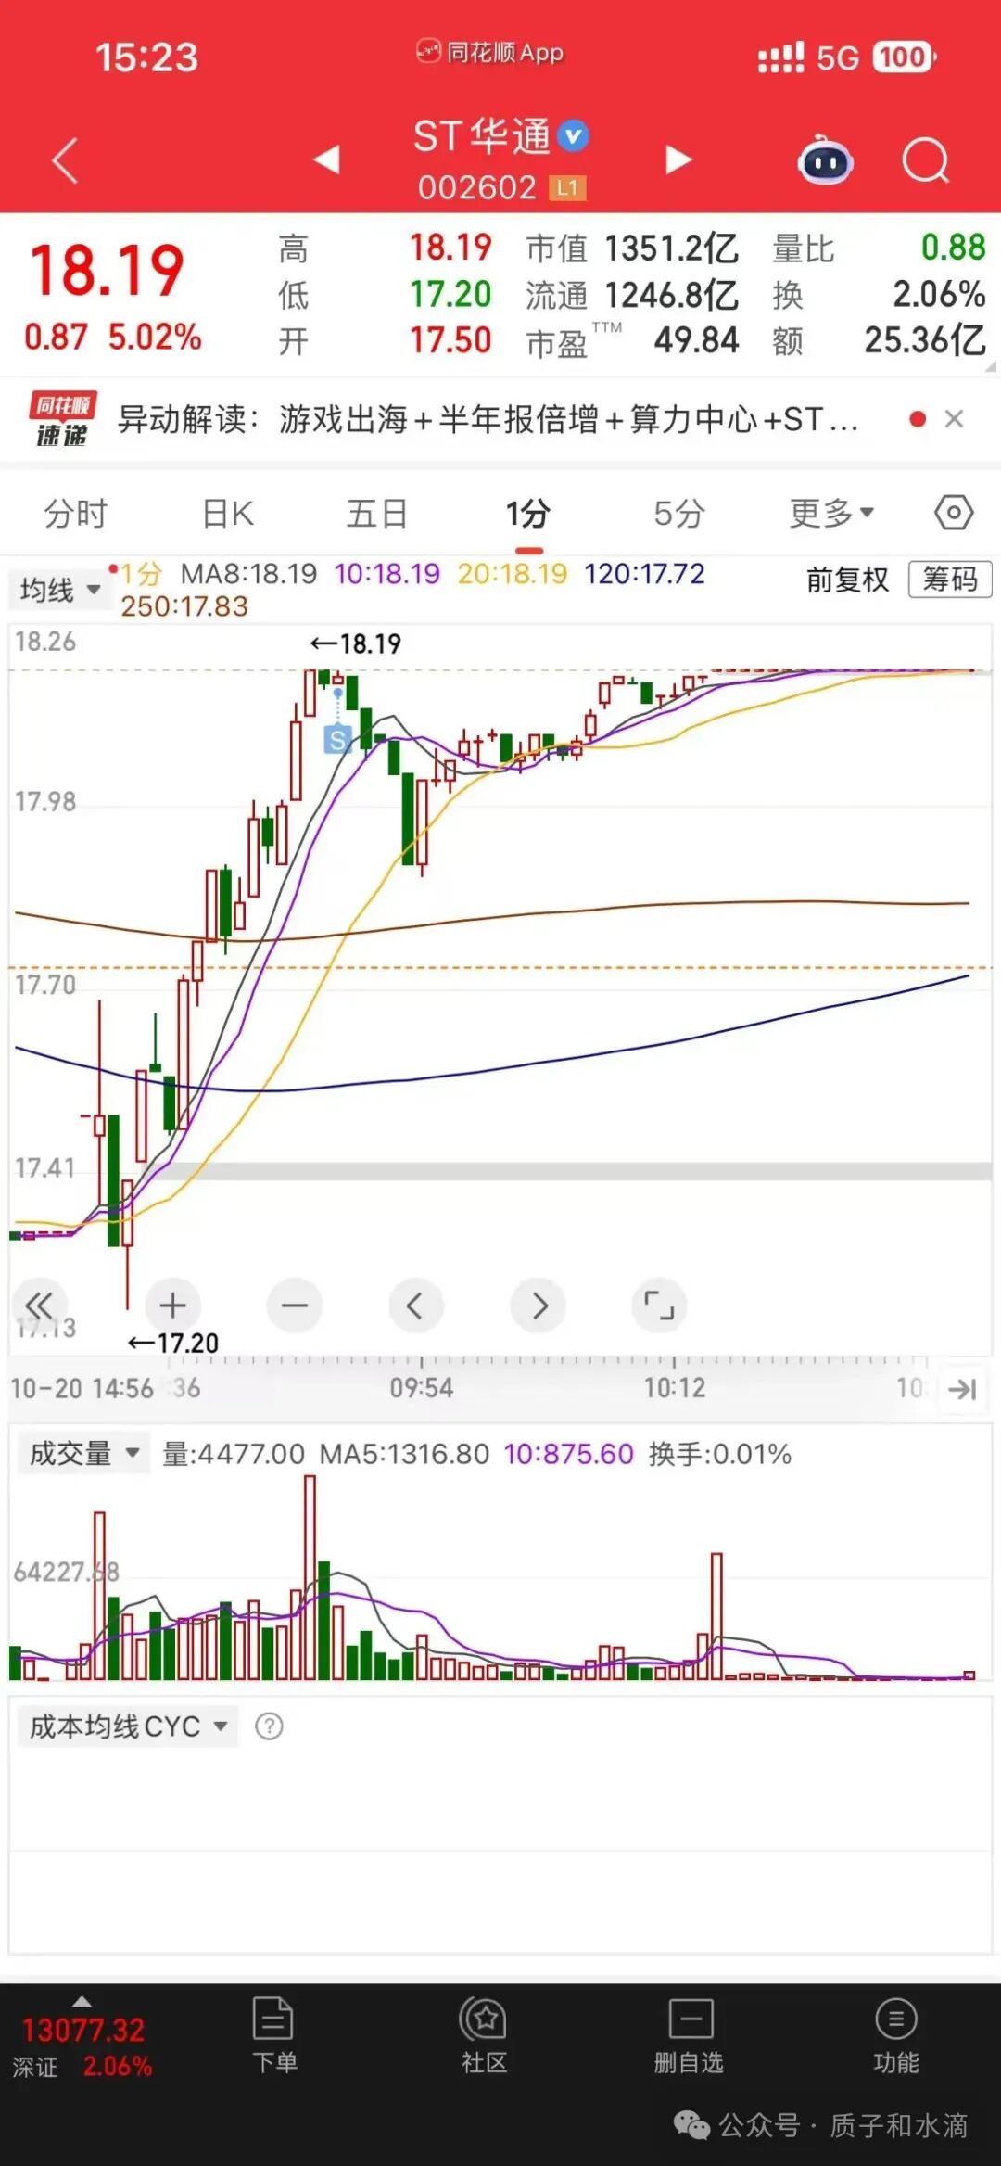Image resolution: width=1001 pixels, height=2166 pixels.
Task: Open help for 成本均线CYC indicator
Action: (x=269, y=1726)
